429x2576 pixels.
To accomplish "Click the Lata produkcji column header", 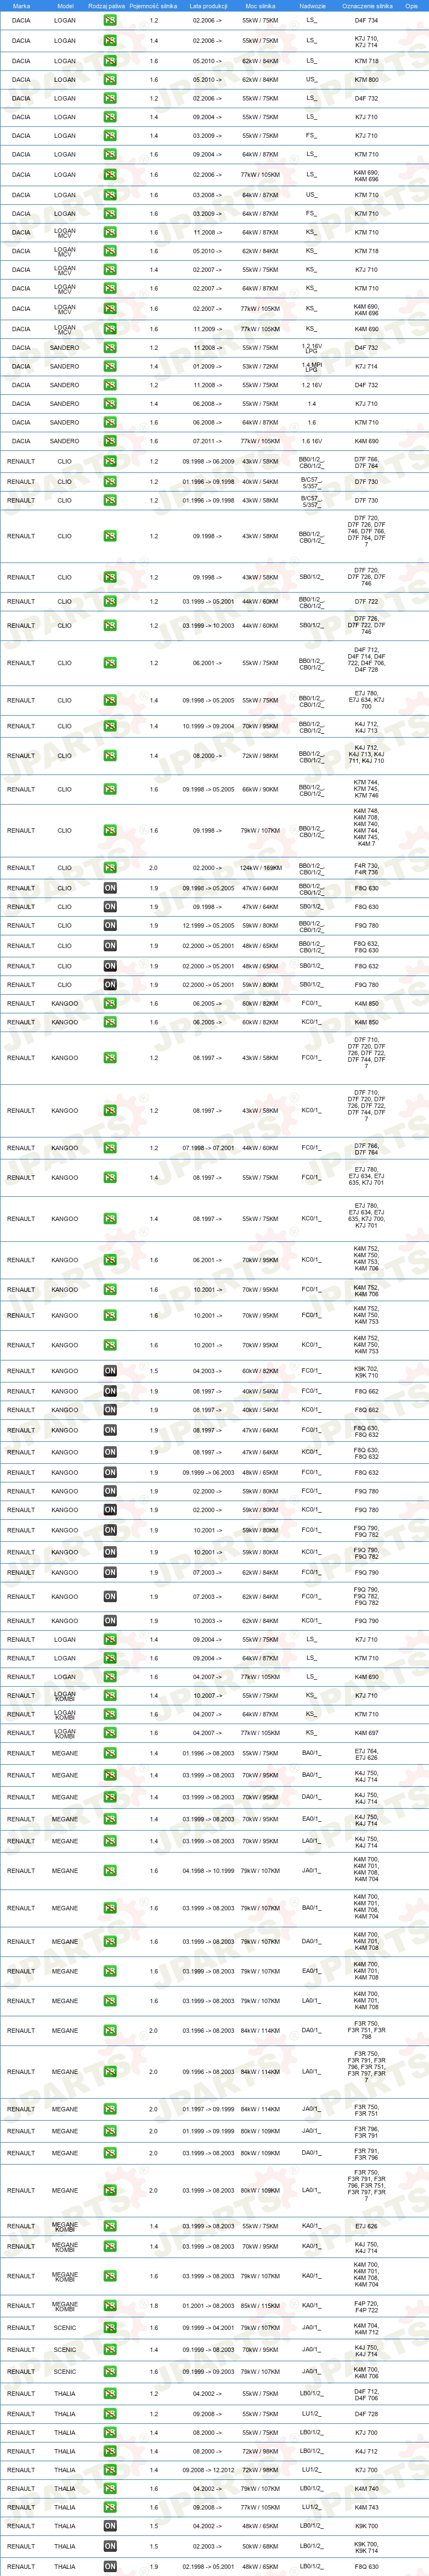I will tap(208, 5).
